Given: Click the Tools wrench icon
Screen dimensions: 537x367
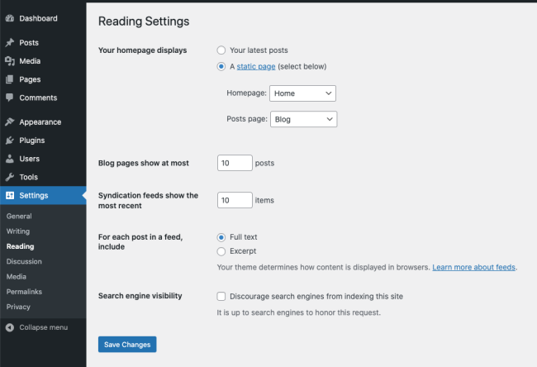Looking at the screenshot, I should [x=10, y=177].
